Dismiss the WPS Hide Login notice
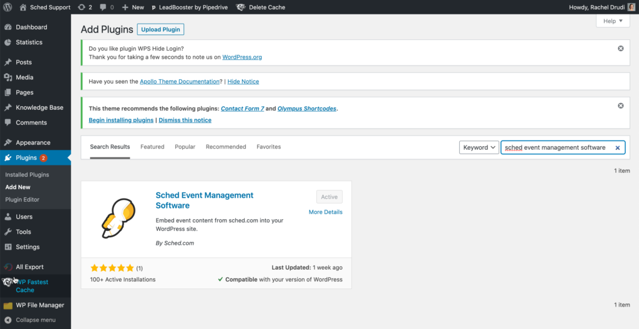 [621, 48]
